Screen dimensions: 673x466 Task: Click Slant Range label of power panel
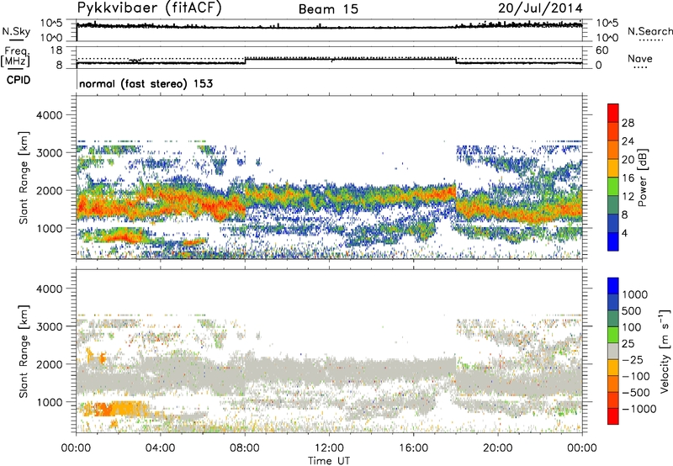tap(24, 177)
